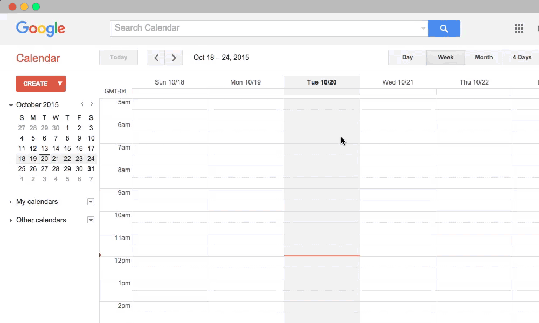The image size is (539, 323).
Task: Select October 1 in mini calendar
Action: [67, 128]
